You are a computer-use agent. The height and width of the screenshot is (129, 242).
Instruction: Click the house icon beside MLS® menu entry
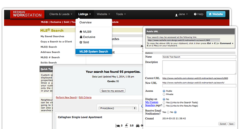(81, 32)
